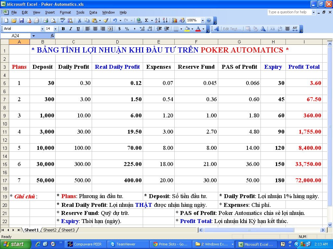Toggle Underline formatting
Image resolution: width=333 pixels, height=249 pixels.
click(78, 29)
